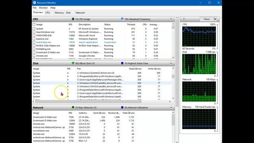
Task: Click the Suspended status of SearchApp.exe
Action: coord(110,42)
